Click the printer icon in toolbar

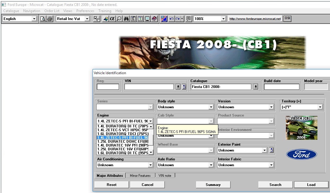pyautogui.click(x=50, y=19)
